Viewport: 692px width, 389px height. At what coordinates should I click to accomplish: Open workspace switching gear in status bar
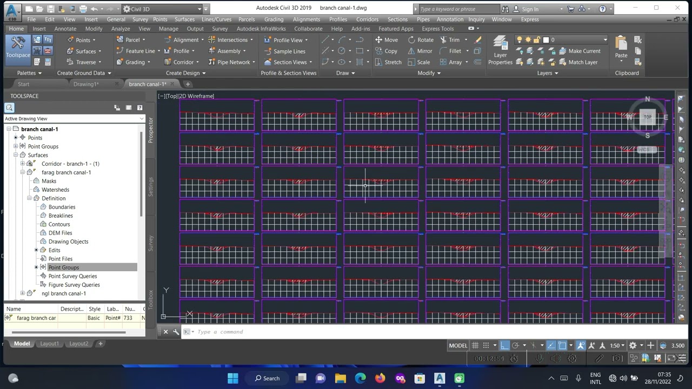tap(633, 346)
